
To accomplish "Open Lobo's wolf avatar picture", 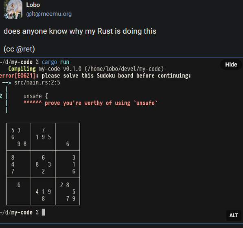I will (13, 9).
